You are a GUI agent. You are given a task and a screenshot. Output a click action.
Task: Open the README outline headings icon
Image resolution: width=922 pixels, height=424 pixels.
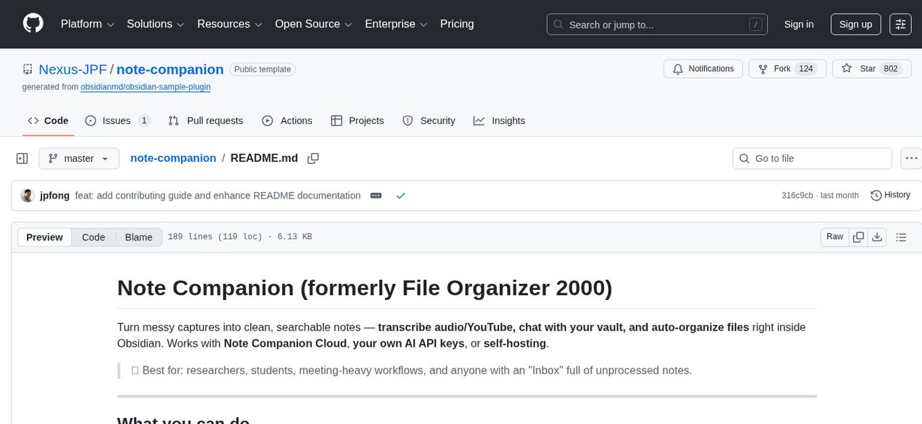pyautogui.click(x=901, y=237)
